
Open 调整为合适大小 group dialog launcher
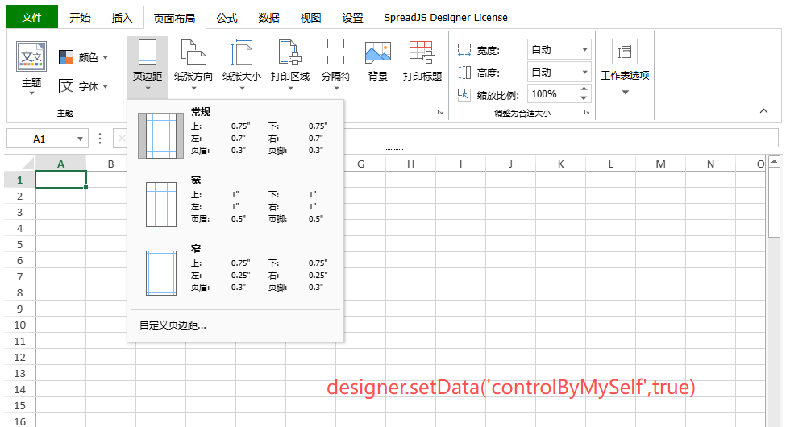click(x=587, y=112)
